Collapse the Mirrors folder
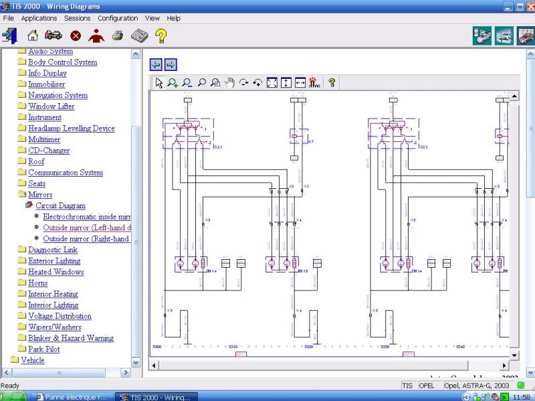 [22, 194]
